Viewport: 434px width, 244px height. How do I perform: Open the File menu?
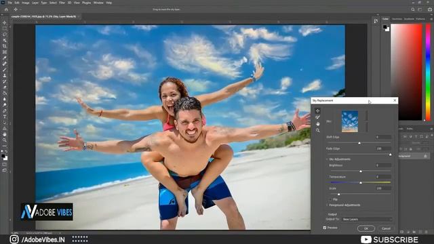(9, 3)
